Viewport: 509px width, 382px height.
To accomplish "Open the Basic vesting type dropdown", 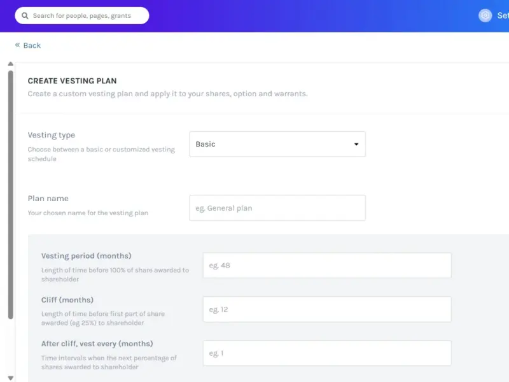I will point(277,145).
